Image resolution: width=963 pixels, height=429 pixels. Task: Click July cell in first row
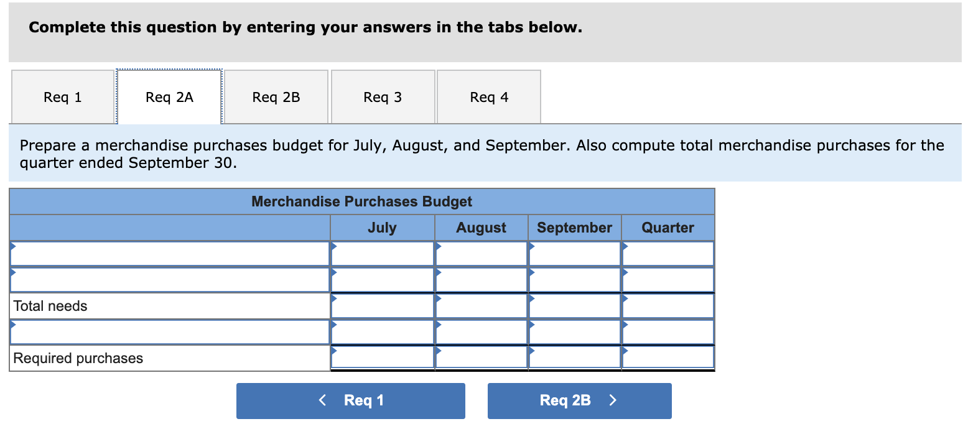(382, 254)
